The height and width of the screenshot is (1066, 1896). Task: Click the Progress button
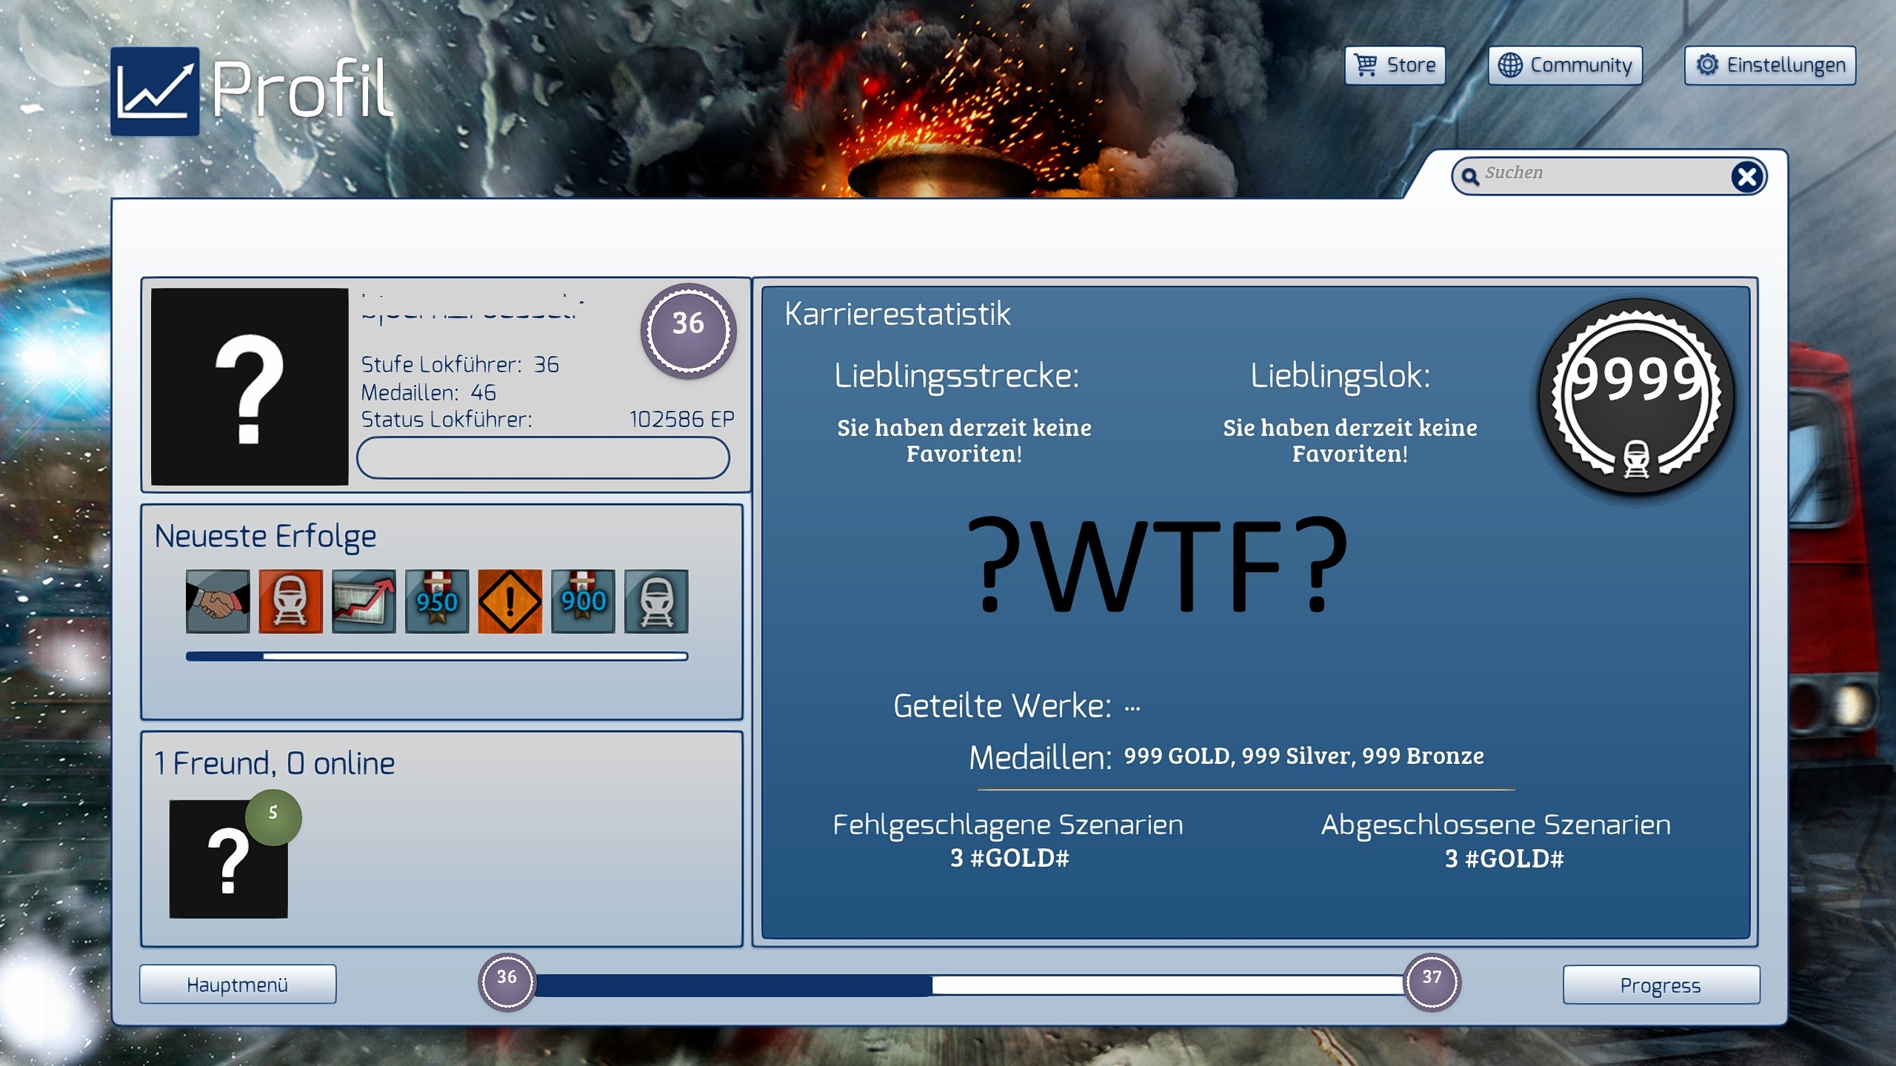pos(1660,985)
